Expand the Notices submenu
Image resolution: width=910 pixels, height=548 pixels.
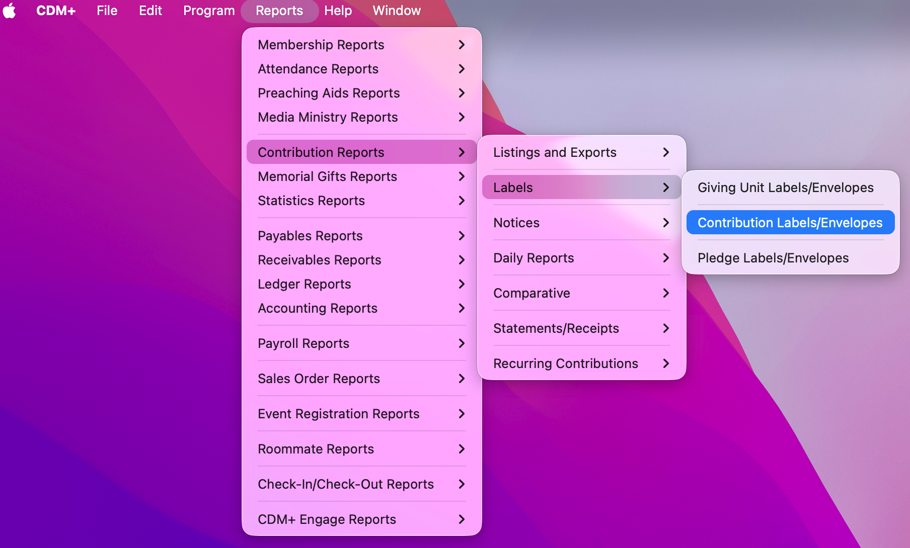581,223
